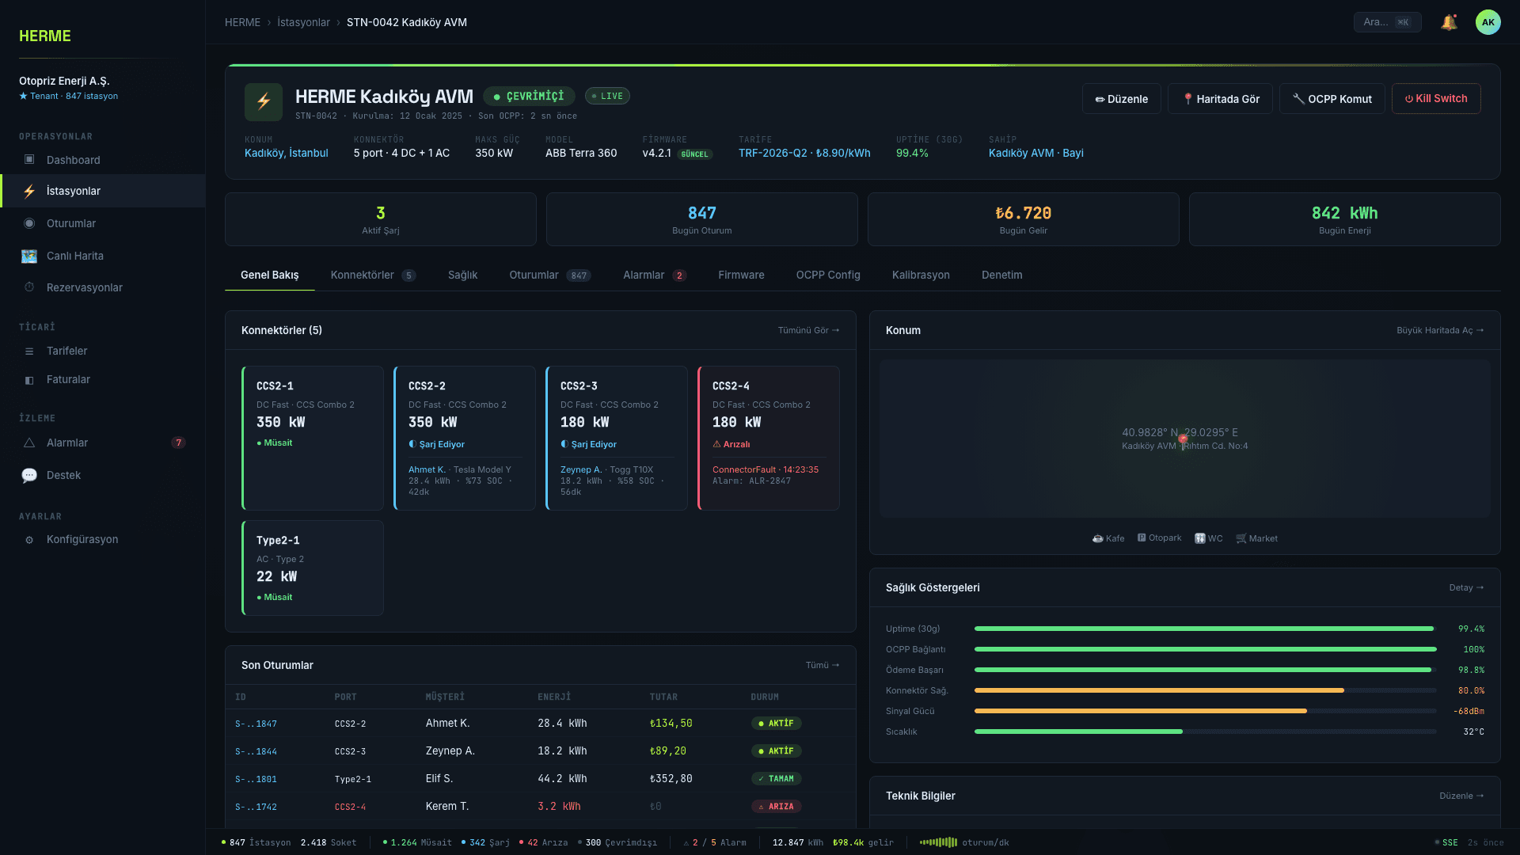The width and height of the screenshot is (1520, 855).
Task: Click the lightning İstasyonlar sidebar icon
Action: click(x=29, y=191)
